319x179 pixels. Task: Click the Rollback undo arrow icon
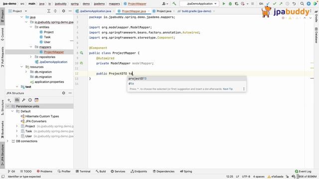pyautogui.click(x=294, y=3)
